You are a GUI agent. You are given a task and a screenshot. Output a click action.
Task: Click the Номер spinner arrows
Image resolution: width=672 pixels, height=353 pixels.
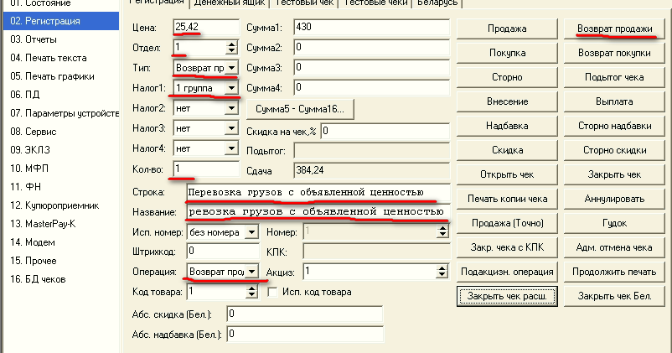pos(442,231)
